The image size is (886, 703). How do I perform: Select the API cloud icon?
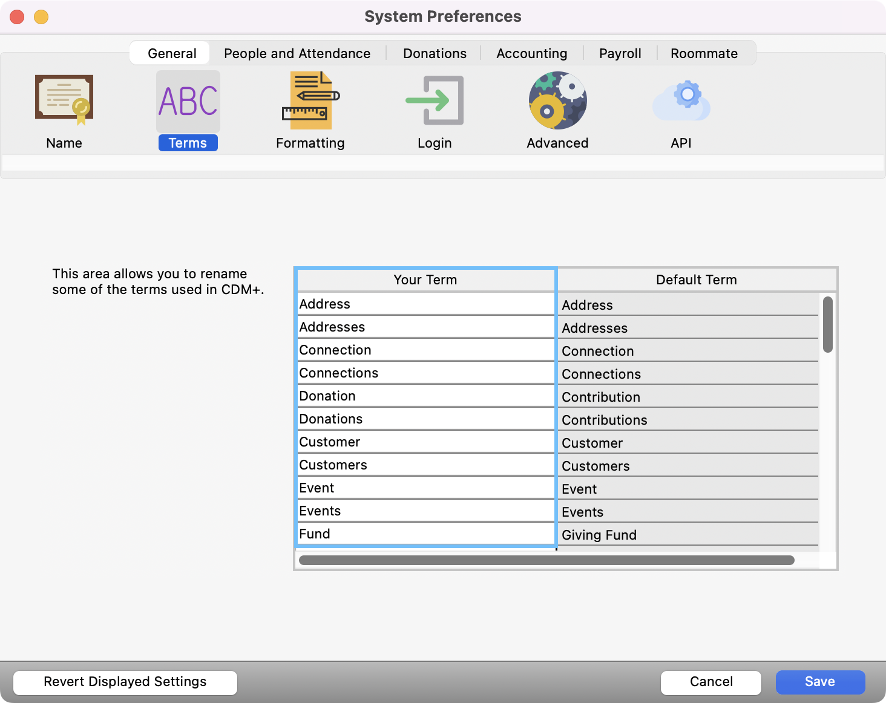[681, 100]
